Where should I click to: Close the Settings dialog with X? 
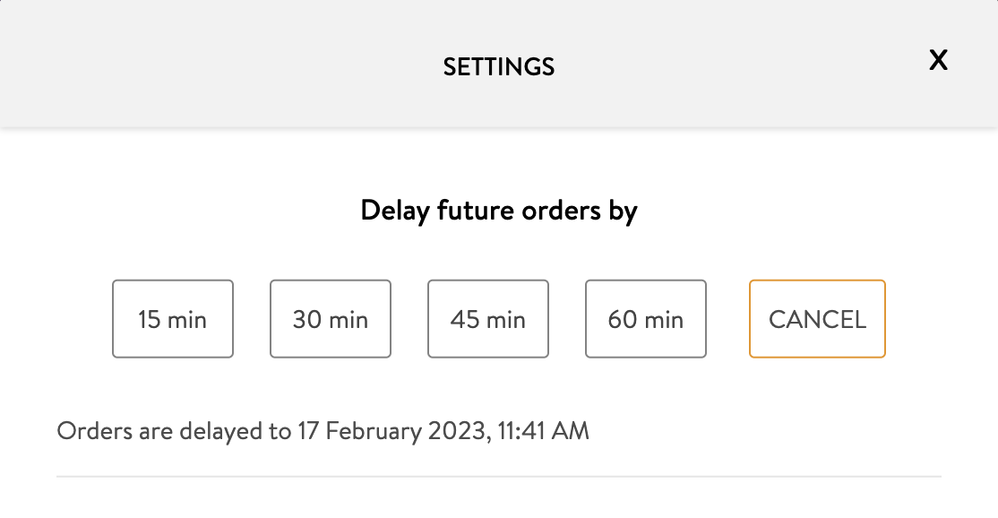click(938, 61)
